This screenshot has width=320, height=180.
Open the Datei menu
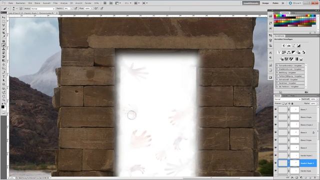click(x=11, y=3)
